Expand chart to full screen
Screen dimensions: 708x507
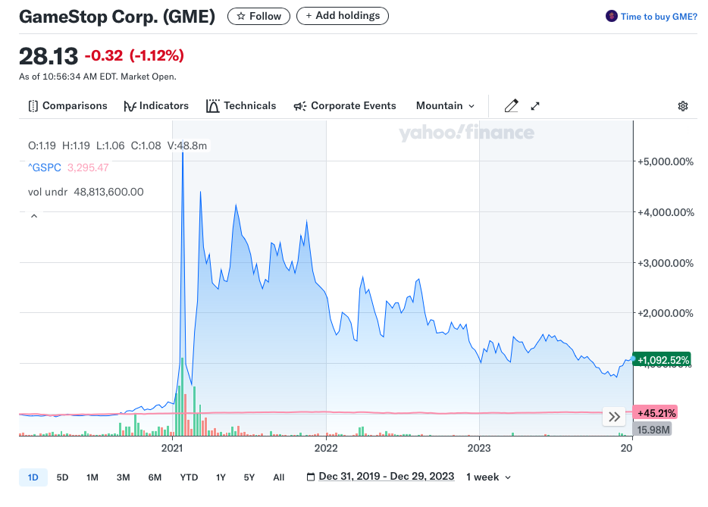point(535,106)
